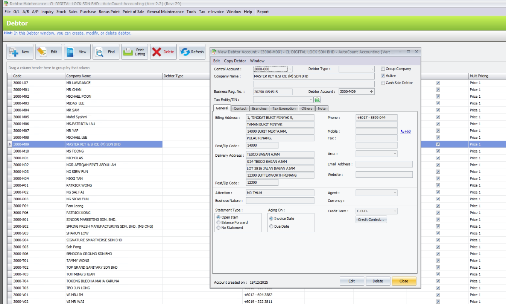
Task: Select the No Statement option
Action: [x=218, y=228]
